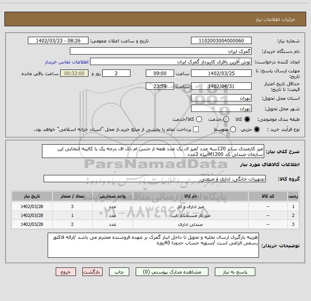Click the delivery province field تهران
The image size is (311, 301).
click(x=221, y=98)
